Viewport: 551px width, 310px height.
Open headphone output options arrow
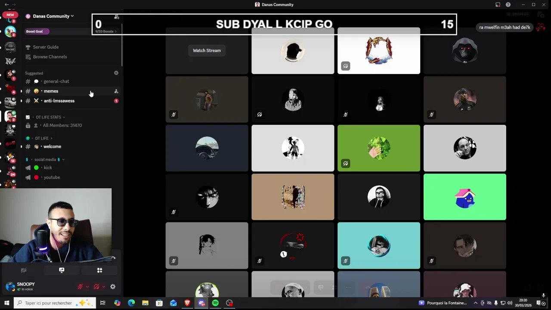pos(104,287)
